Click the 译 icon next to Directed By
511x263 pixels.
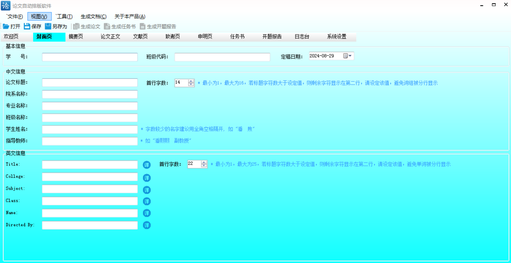pos(146,225)
